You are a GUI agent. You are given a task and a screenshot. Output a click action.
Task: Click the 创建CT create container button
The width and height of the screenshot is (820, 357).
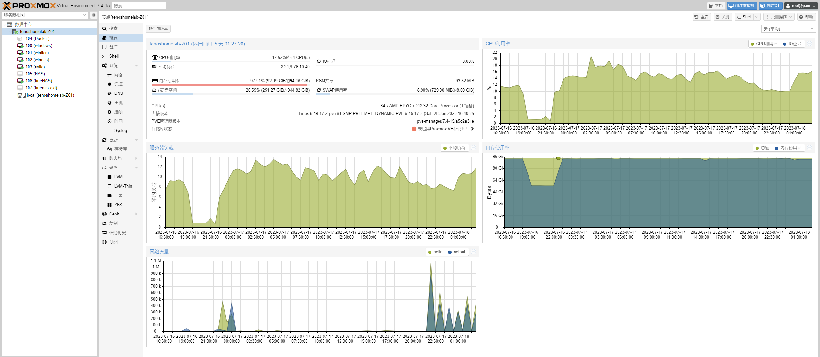point(770,6)
